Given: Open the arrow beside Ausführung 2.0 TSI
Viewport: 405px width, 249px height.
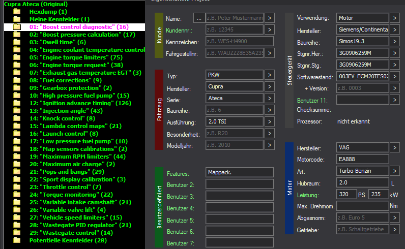Looking at the screenshot, I should pos(269,121).
